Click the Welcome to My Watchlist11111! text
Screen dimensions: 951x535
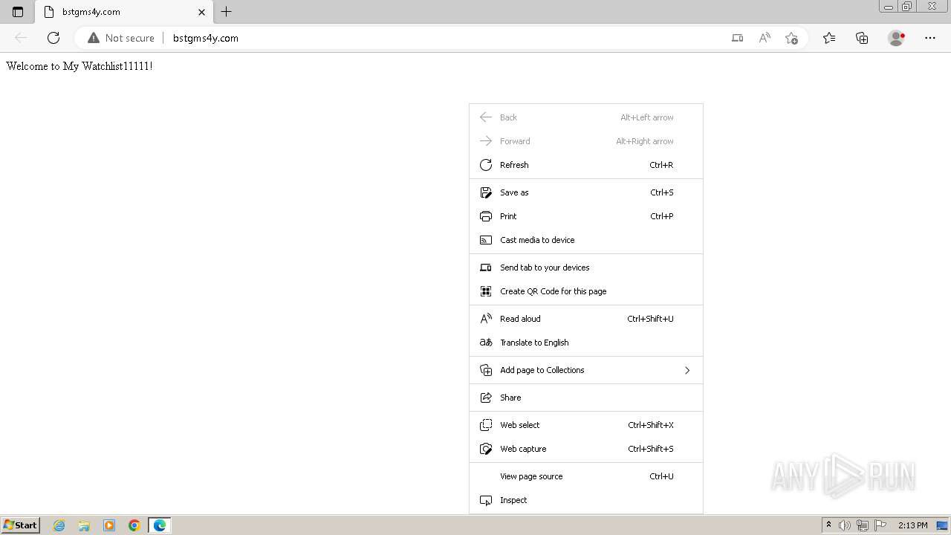pyautogui.click(x=79, y=66)
